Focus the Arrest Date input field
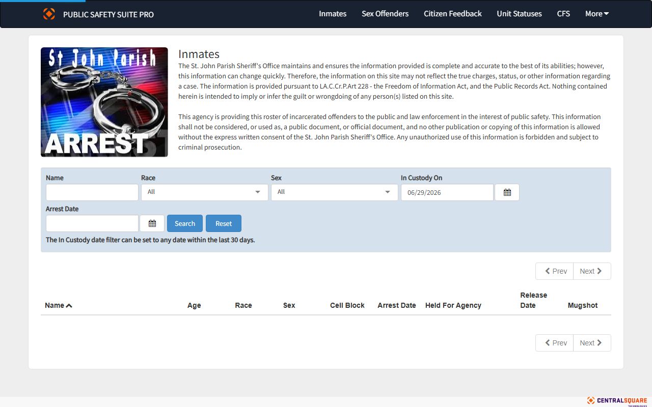Screen dimensions: 652x407 click(92, 223)
